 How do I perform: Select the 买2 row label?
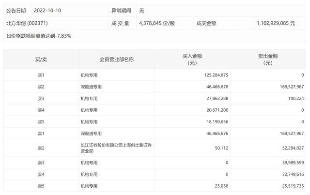(41, 87)
